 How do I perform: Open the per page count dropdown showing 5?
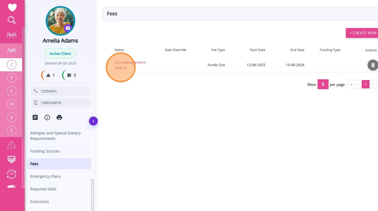[323, 85]
